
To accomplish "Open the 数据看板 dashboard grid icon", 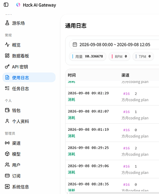I will click(x=7, y=56).
